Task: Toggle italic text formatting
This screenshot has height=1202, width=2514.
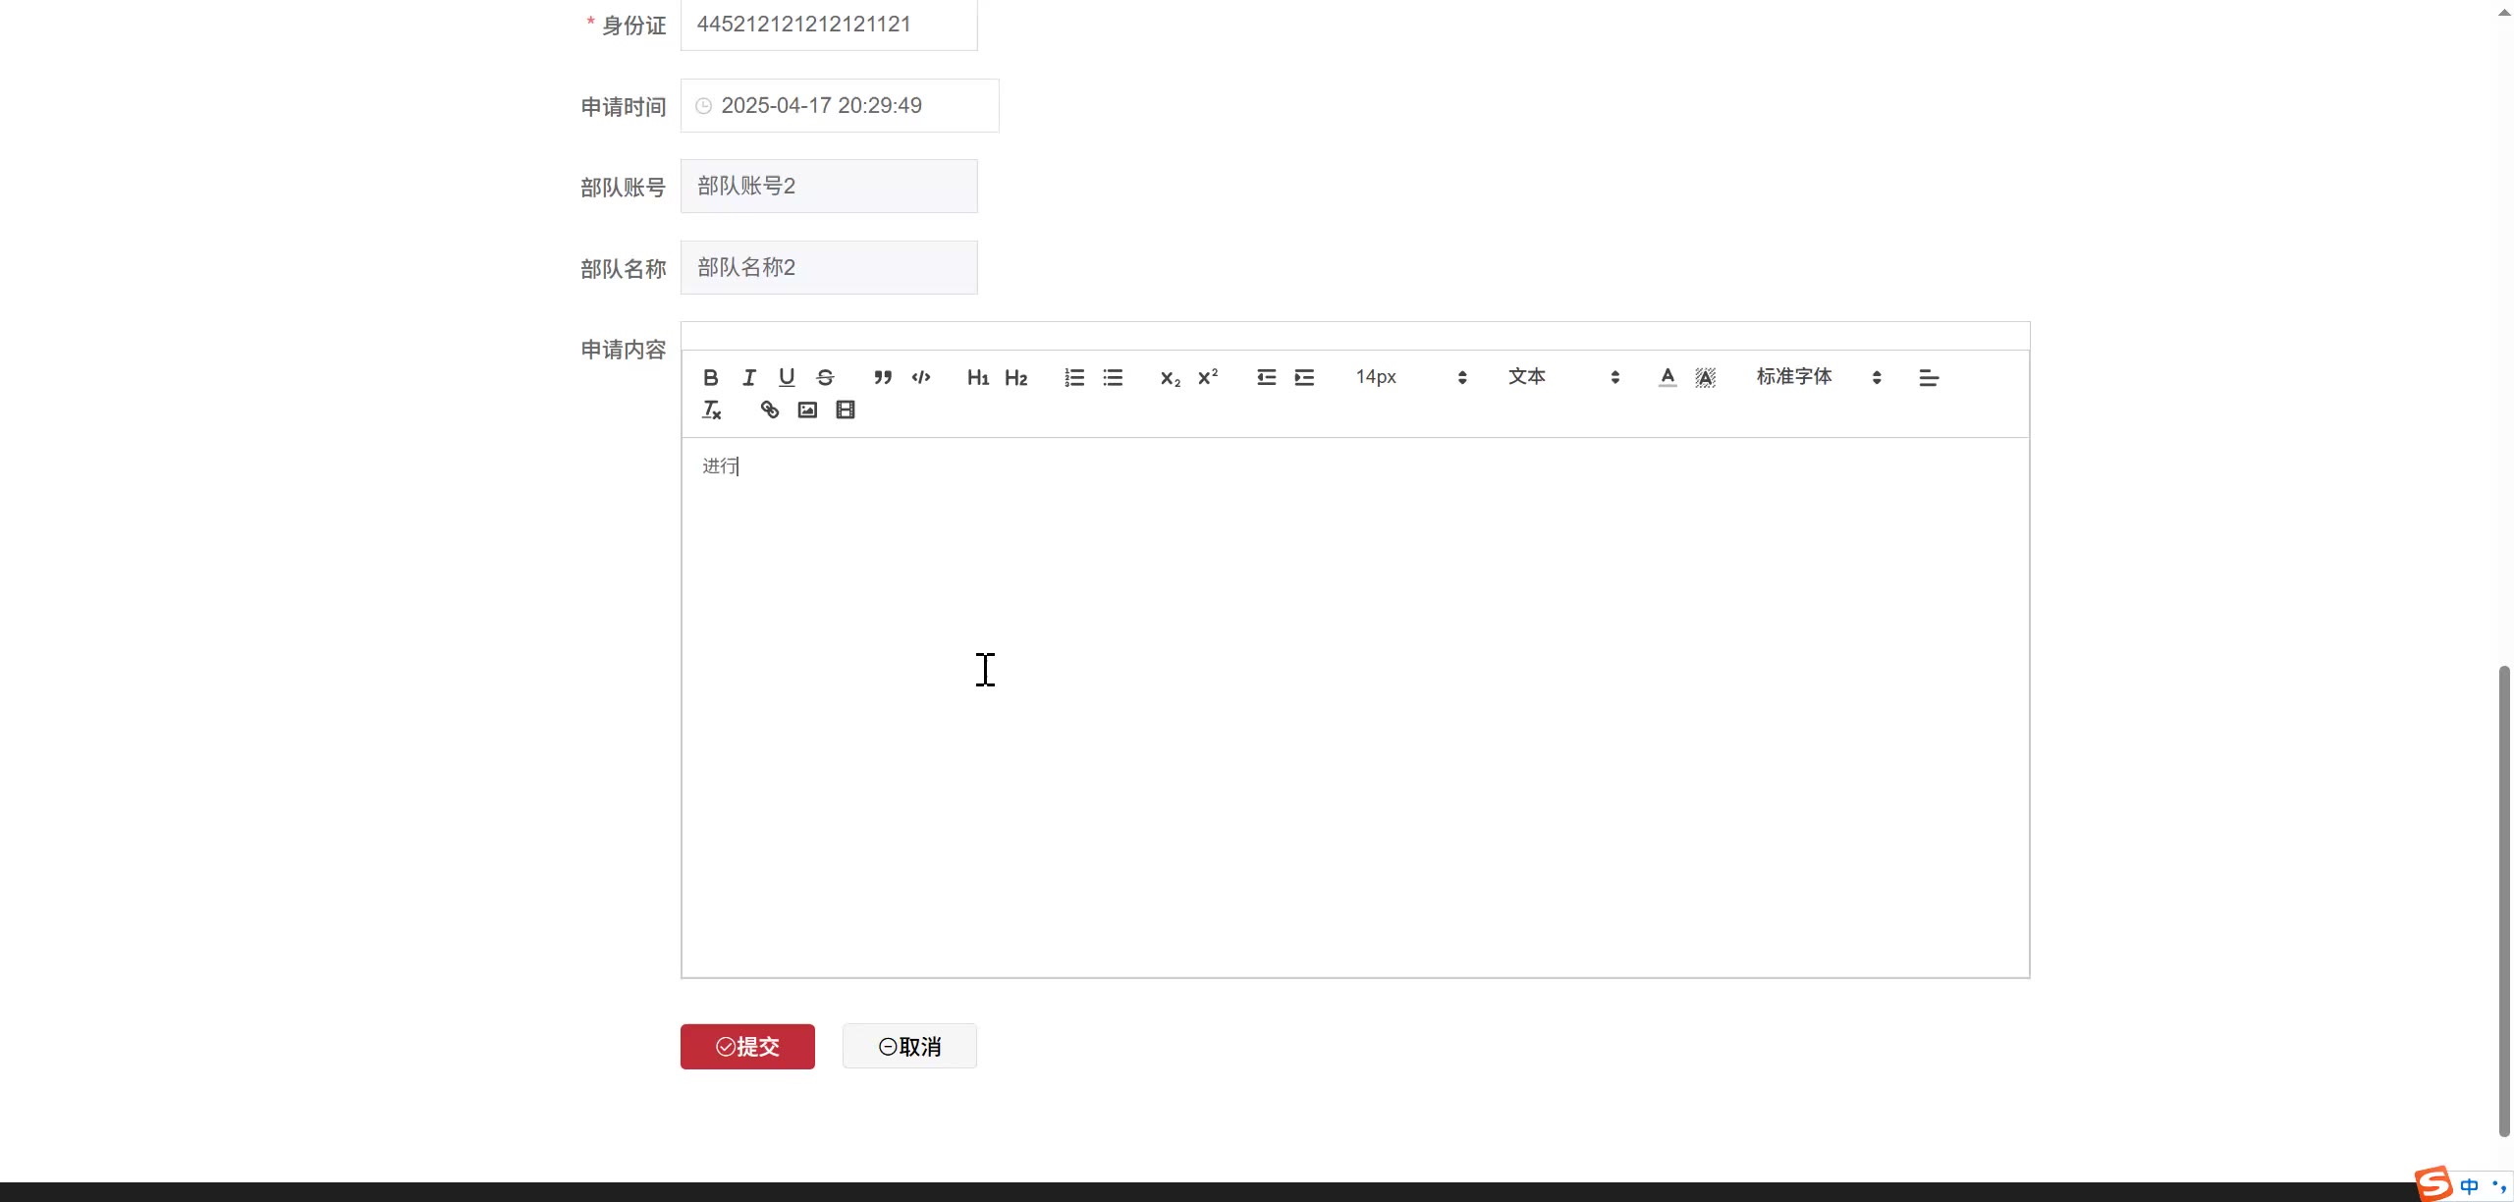Action: tap(749, 377)
